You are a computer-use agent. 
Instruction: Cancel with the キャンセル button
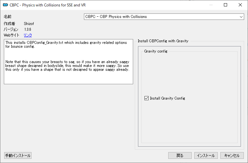[232, 156]
